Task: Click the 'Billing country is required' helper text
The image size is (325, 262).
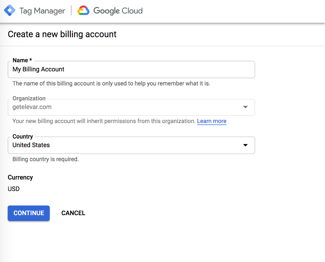Action: (x=46, y=159)
